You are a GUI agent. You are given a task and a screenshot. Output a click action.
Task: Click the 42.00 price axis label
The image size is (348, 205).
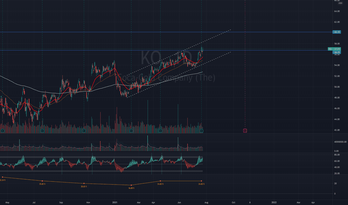(337, 130)
